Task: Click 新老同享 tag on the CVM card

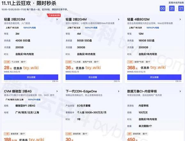Action: [x=14, y=134]
